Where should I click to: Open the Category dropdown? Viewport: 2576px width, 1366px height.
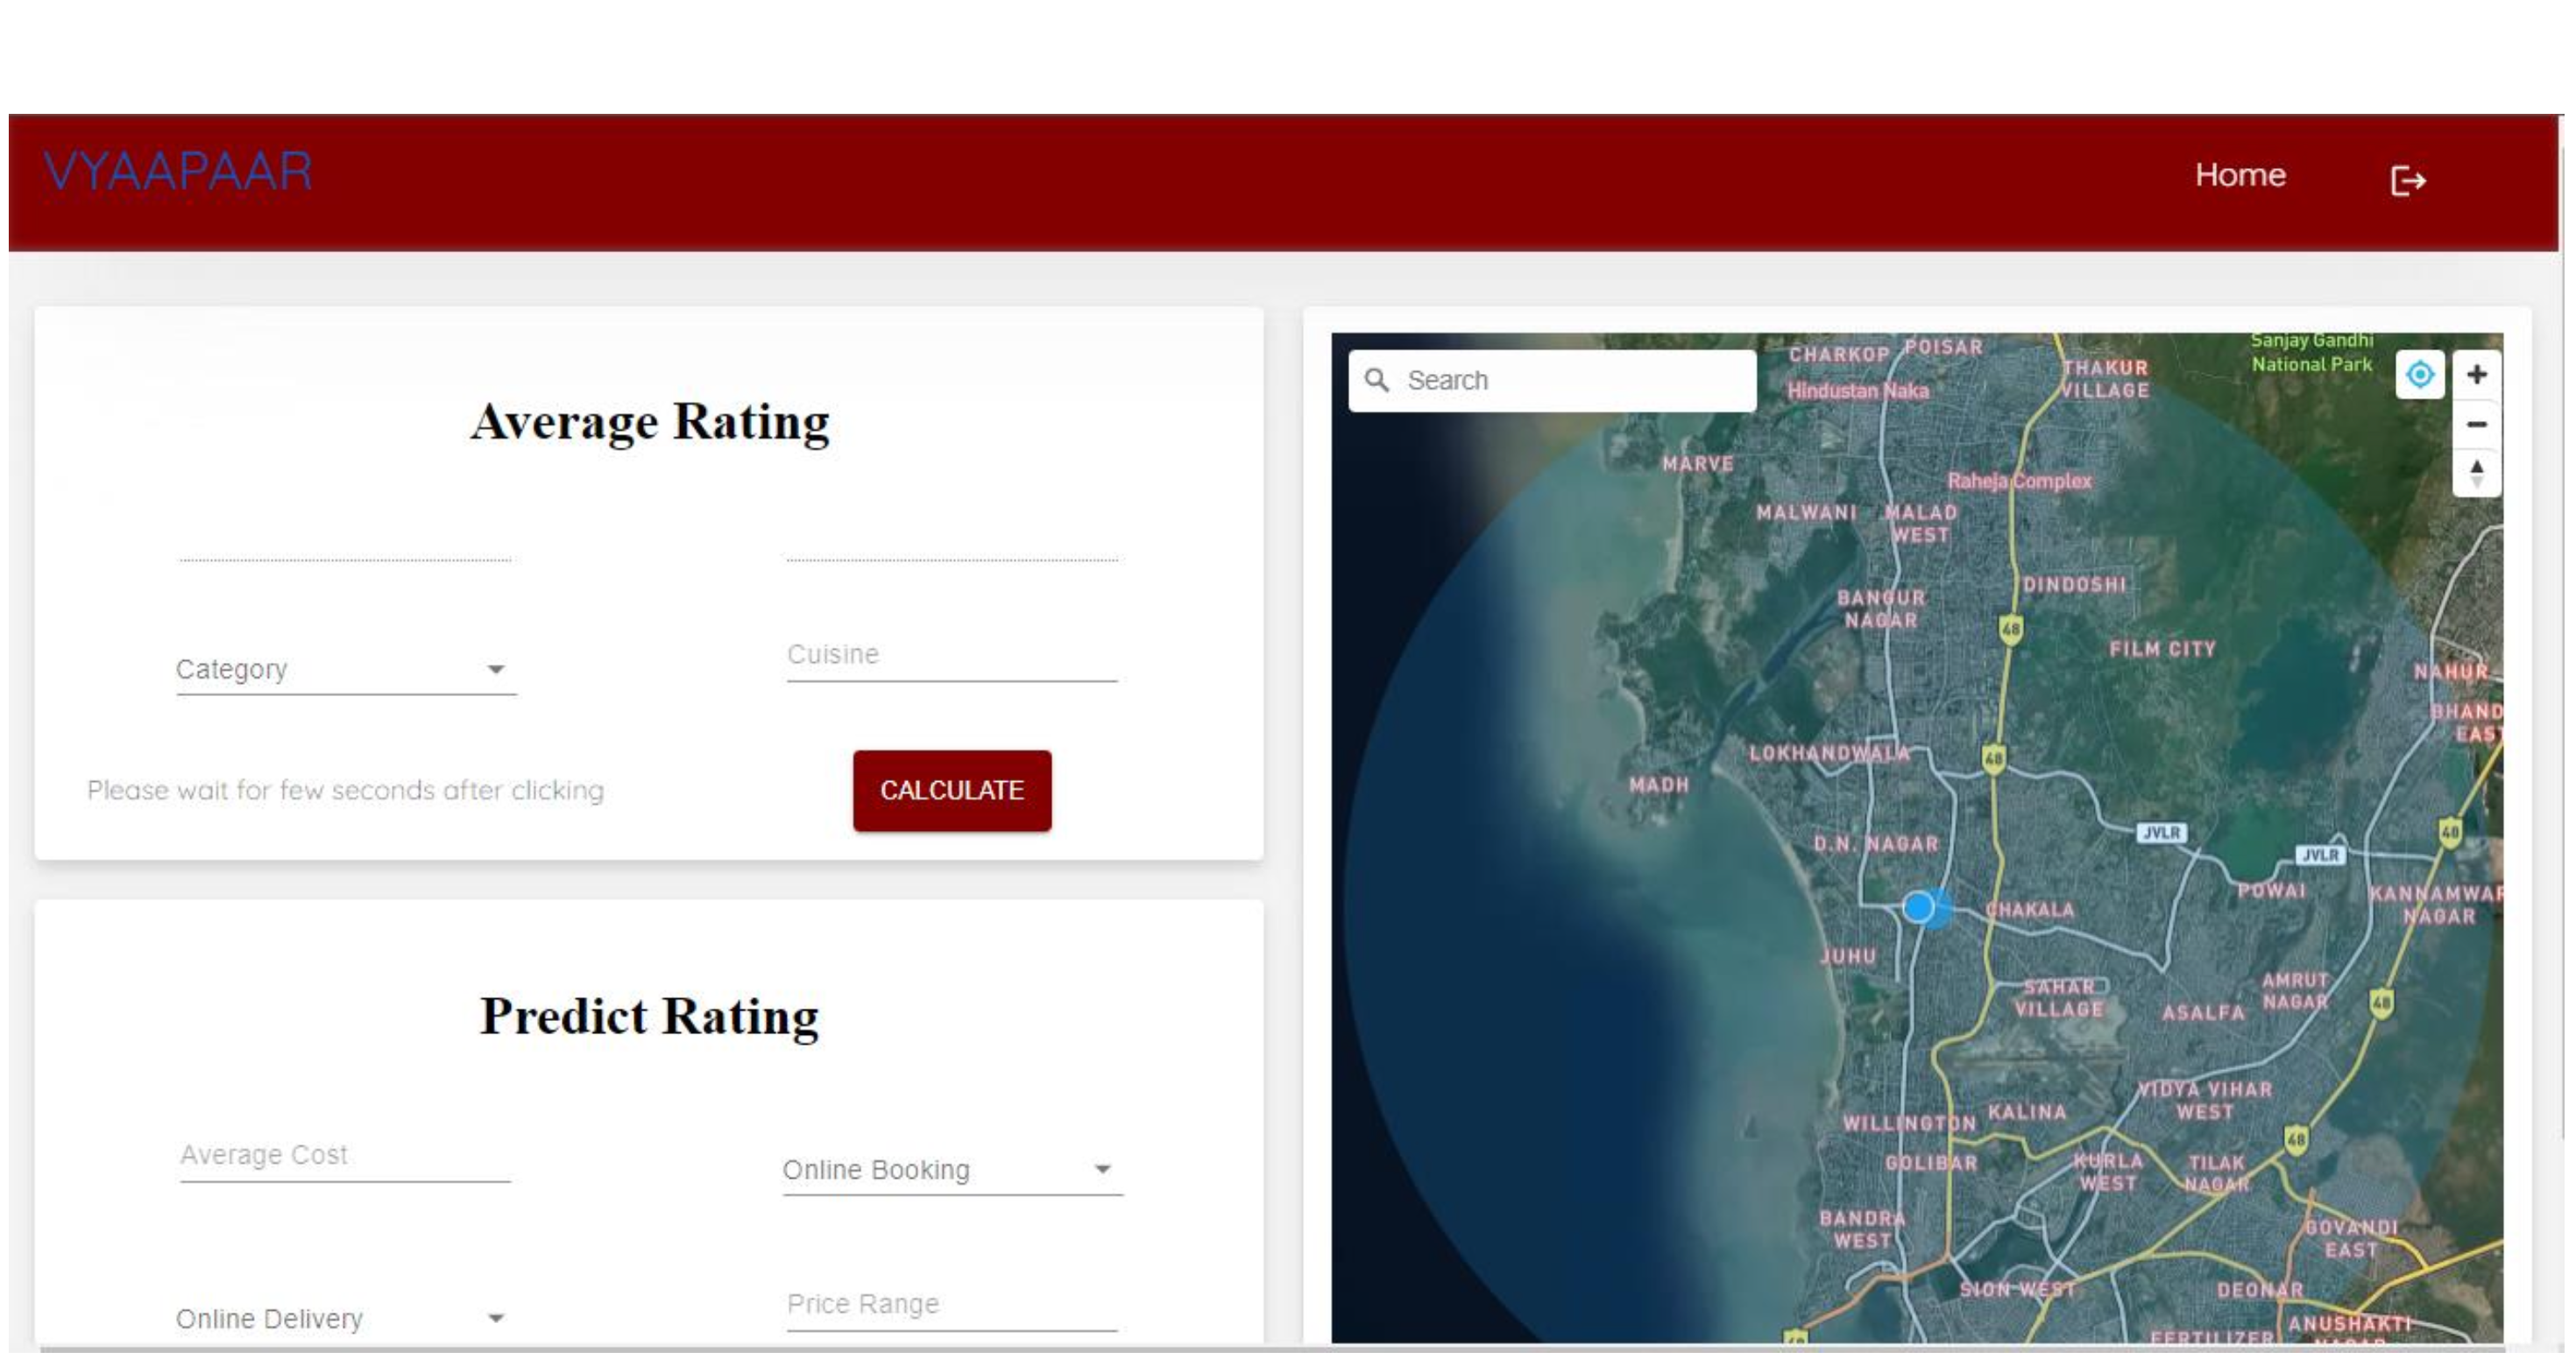pos(345,670)
